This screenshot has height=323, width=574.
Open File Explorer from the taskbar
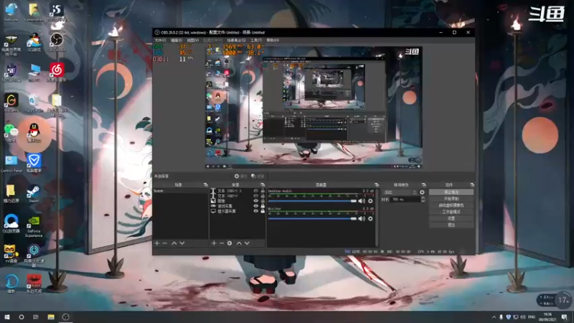51,317
